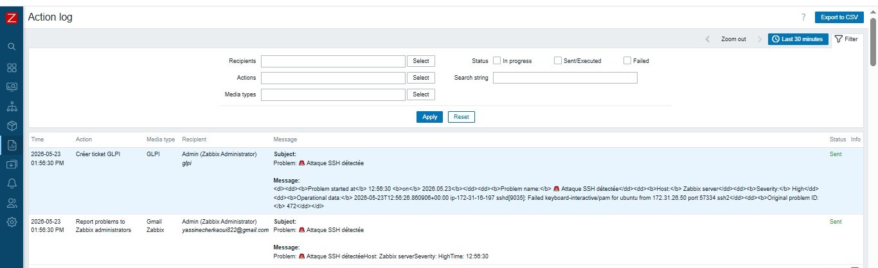Open the Monitoring sidebar icon
The image size is (878, 268).
point(12,87)
